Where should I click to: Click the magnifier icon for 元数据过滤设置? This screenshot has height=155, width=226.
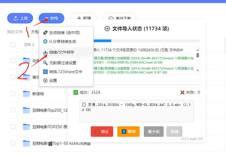[46, 63]
